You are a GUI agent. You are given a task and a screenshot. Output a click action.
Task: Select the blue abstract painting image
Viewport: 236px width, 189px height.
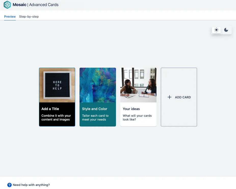(x=98, y=85)
